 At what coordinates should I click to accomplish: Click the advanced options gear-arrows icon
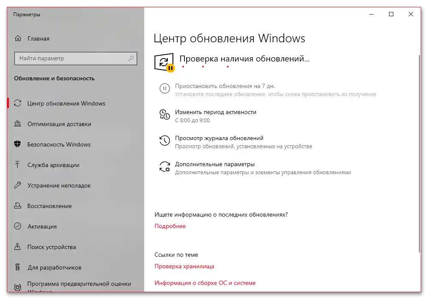click(165, 167)
